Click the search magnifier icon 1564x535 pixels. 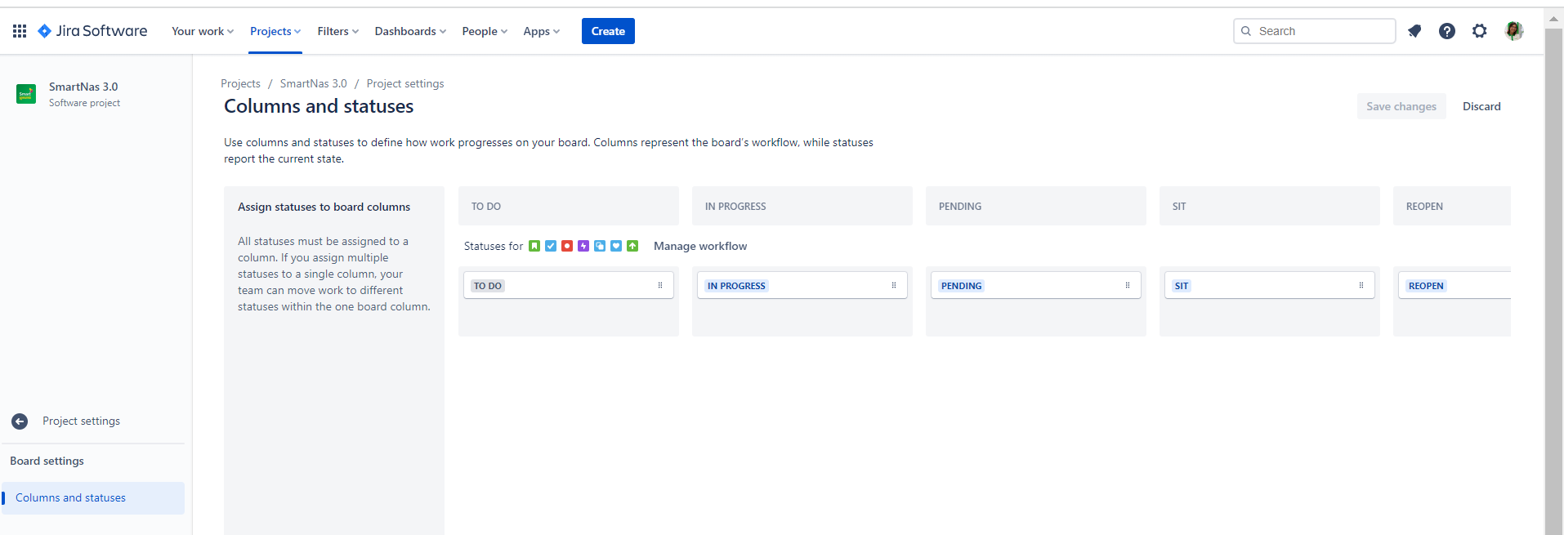pyautogui.click(x=1246, y=31)
